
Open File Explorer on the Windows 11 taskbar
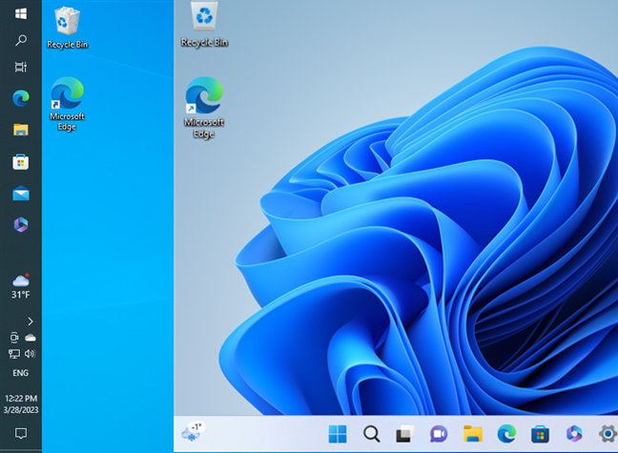473,434
